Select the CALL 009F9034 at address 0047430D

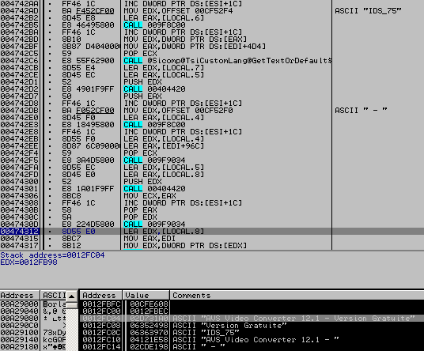pos(212,225)
